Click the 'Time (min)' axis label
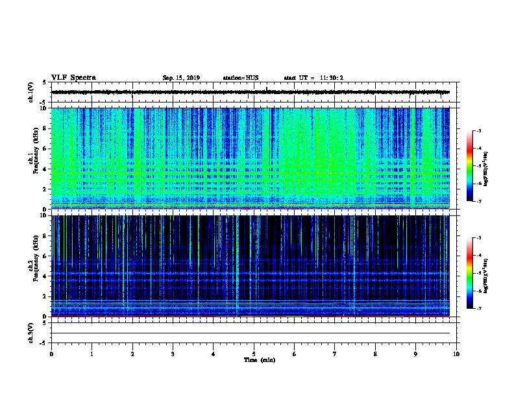Screen dimensions: 514x397 coord(260,360)
